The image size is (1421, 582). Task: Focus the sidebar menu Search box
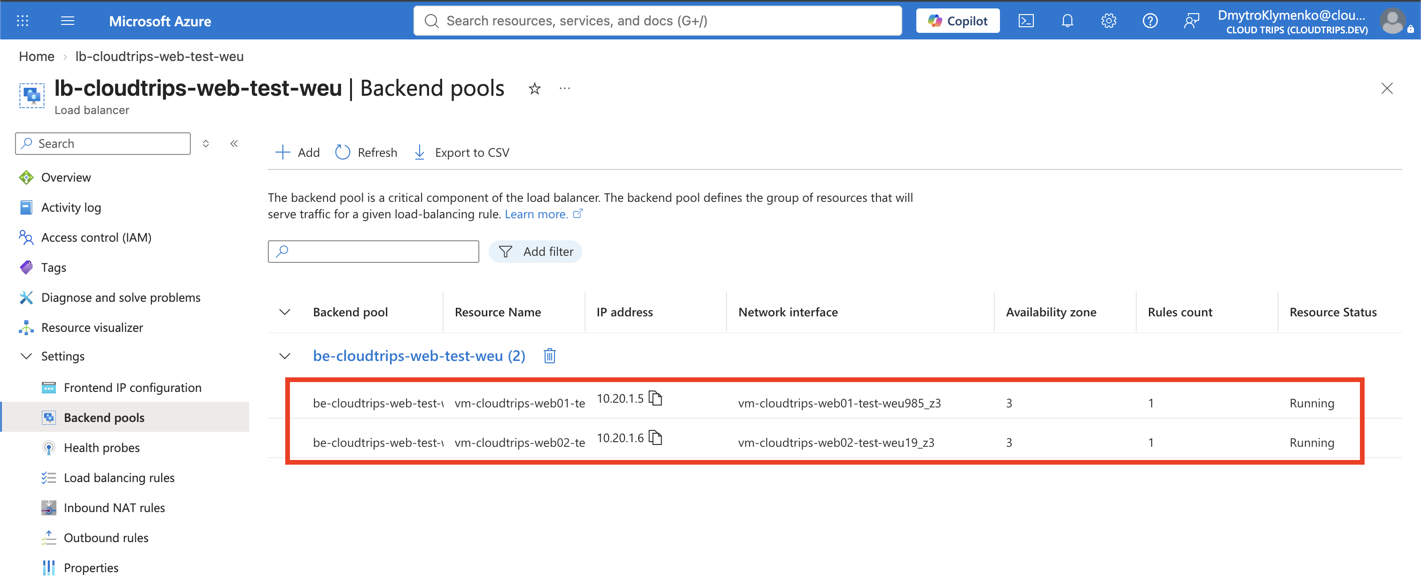(x=103, y=143)
